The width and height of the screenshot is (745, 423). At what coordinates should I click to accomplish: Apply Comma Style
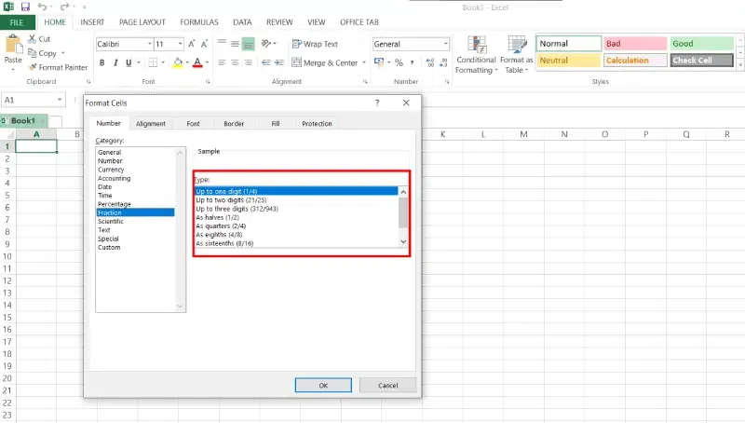click(x=412, y=62)
